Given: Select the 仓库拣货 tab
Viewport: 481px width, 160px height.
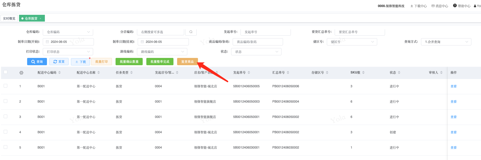Looking at the screenshot, I should tap(31, 18).
